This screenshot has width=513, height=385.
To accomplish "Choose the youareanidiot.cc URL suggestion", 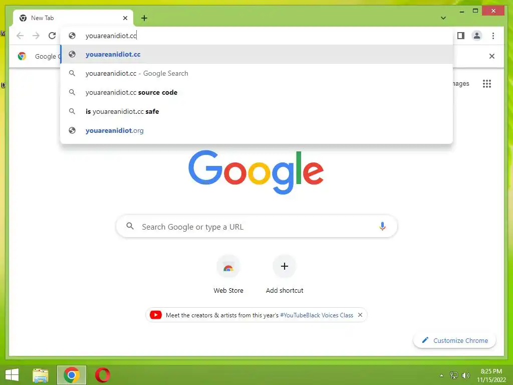I will point(257,54).
